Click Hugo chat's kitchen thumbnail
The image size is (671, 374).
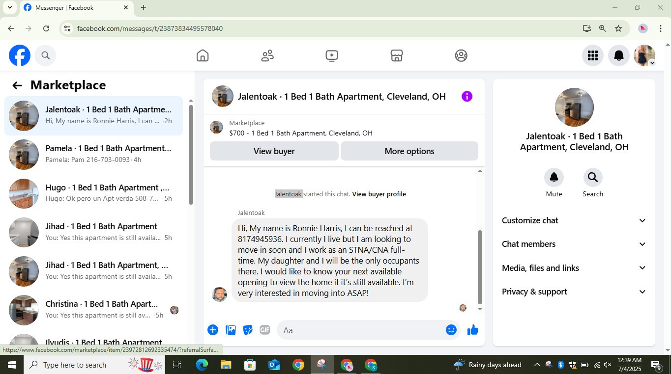[24, 193]
